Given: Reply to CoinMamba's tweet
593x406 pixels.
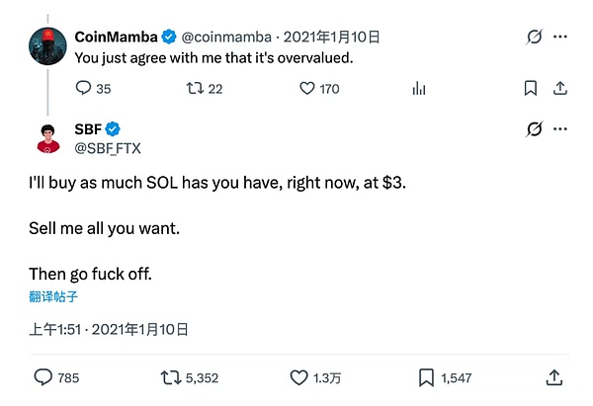Looking at the screenshot, I should 83,89.
